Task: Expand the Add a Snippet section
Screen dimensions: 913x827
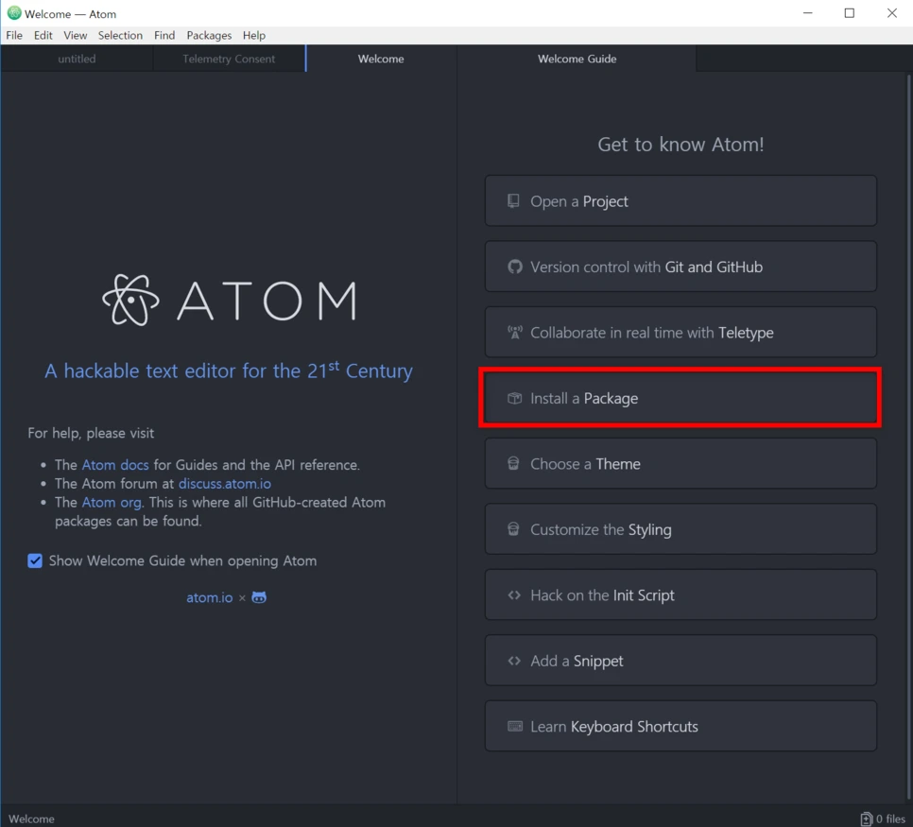Action: (x=680, y=661)
